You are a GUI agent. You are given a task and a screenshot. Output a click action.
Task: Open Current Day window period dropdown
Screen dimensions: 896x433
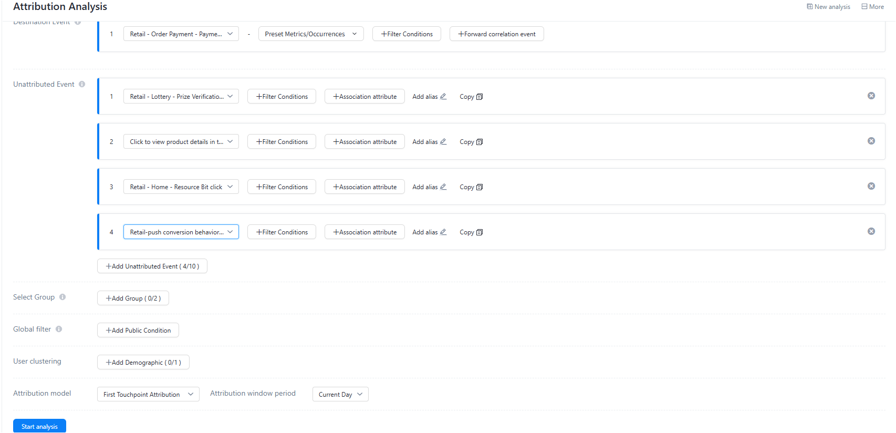click(x=340, y=394)
